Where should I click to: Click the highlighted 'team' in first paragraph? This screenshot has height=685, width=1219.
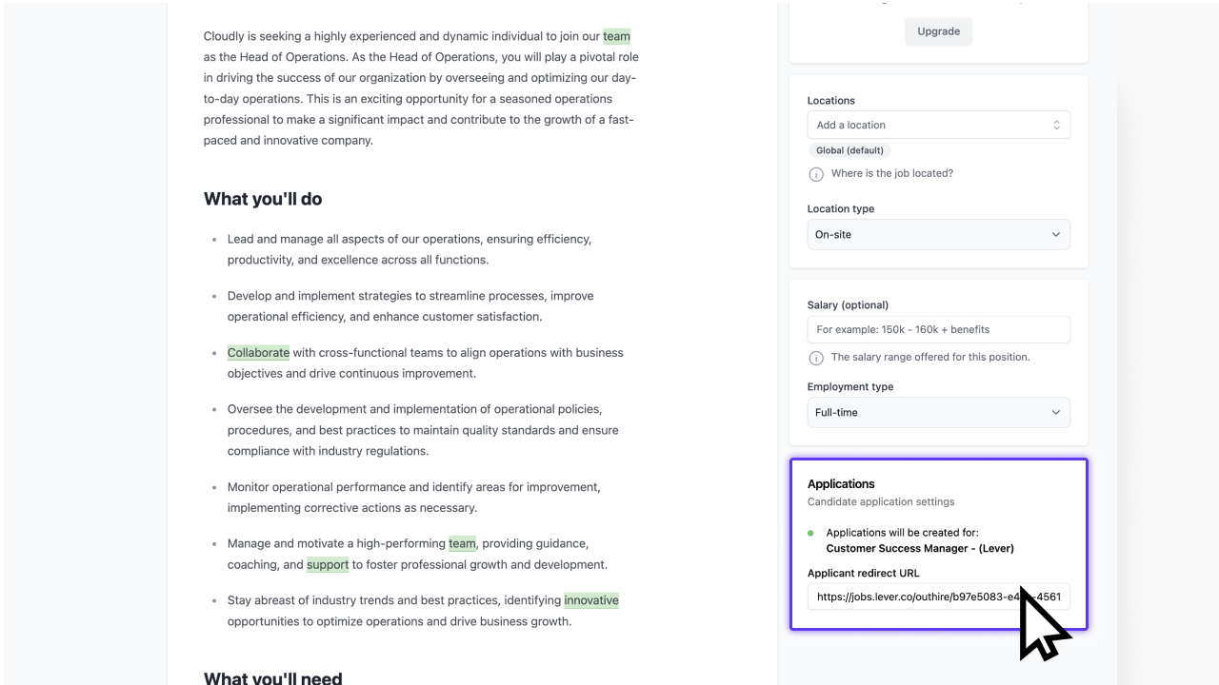[616, 36]
